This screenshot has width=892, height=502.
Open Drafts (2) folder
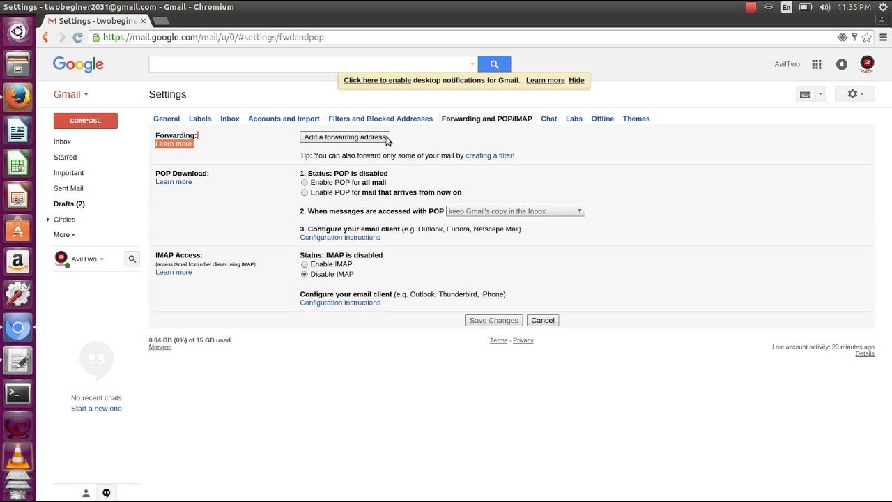(x=69, y=204)
